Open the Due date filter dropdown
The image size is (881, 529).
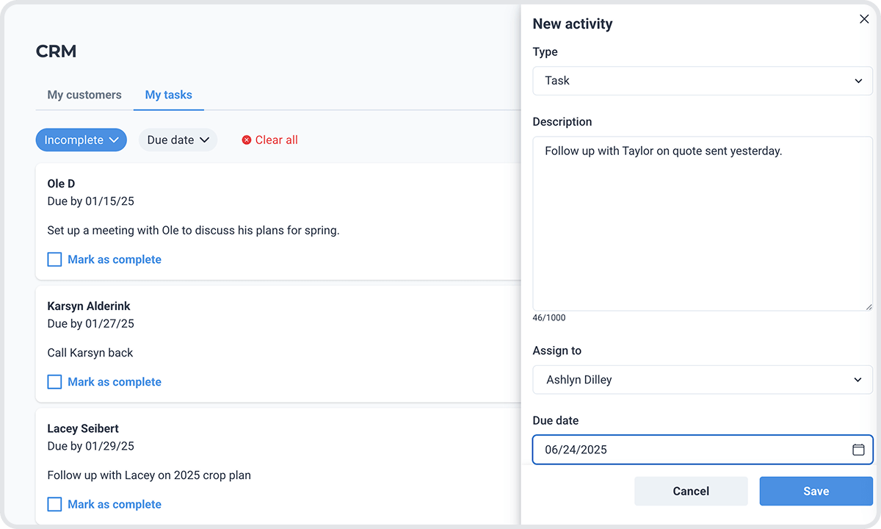coord(178,140)
